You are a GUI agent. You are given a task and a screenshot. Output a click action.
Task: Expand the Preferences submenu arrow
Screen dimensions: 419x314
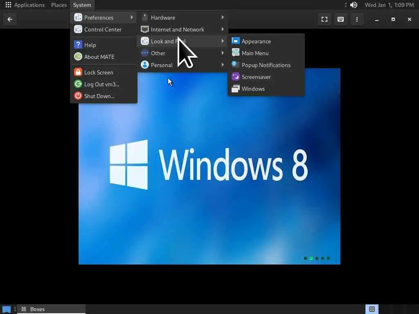(132, 17)
